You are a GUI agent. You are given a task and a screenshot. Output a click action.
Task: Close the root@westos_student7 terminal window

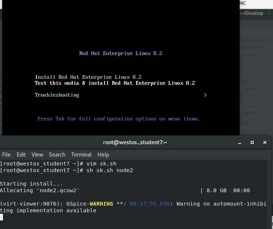point(265,142)
